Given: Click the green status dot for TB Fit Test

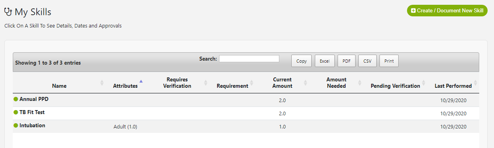Looking at the screenshot, I should click(16, 112).
